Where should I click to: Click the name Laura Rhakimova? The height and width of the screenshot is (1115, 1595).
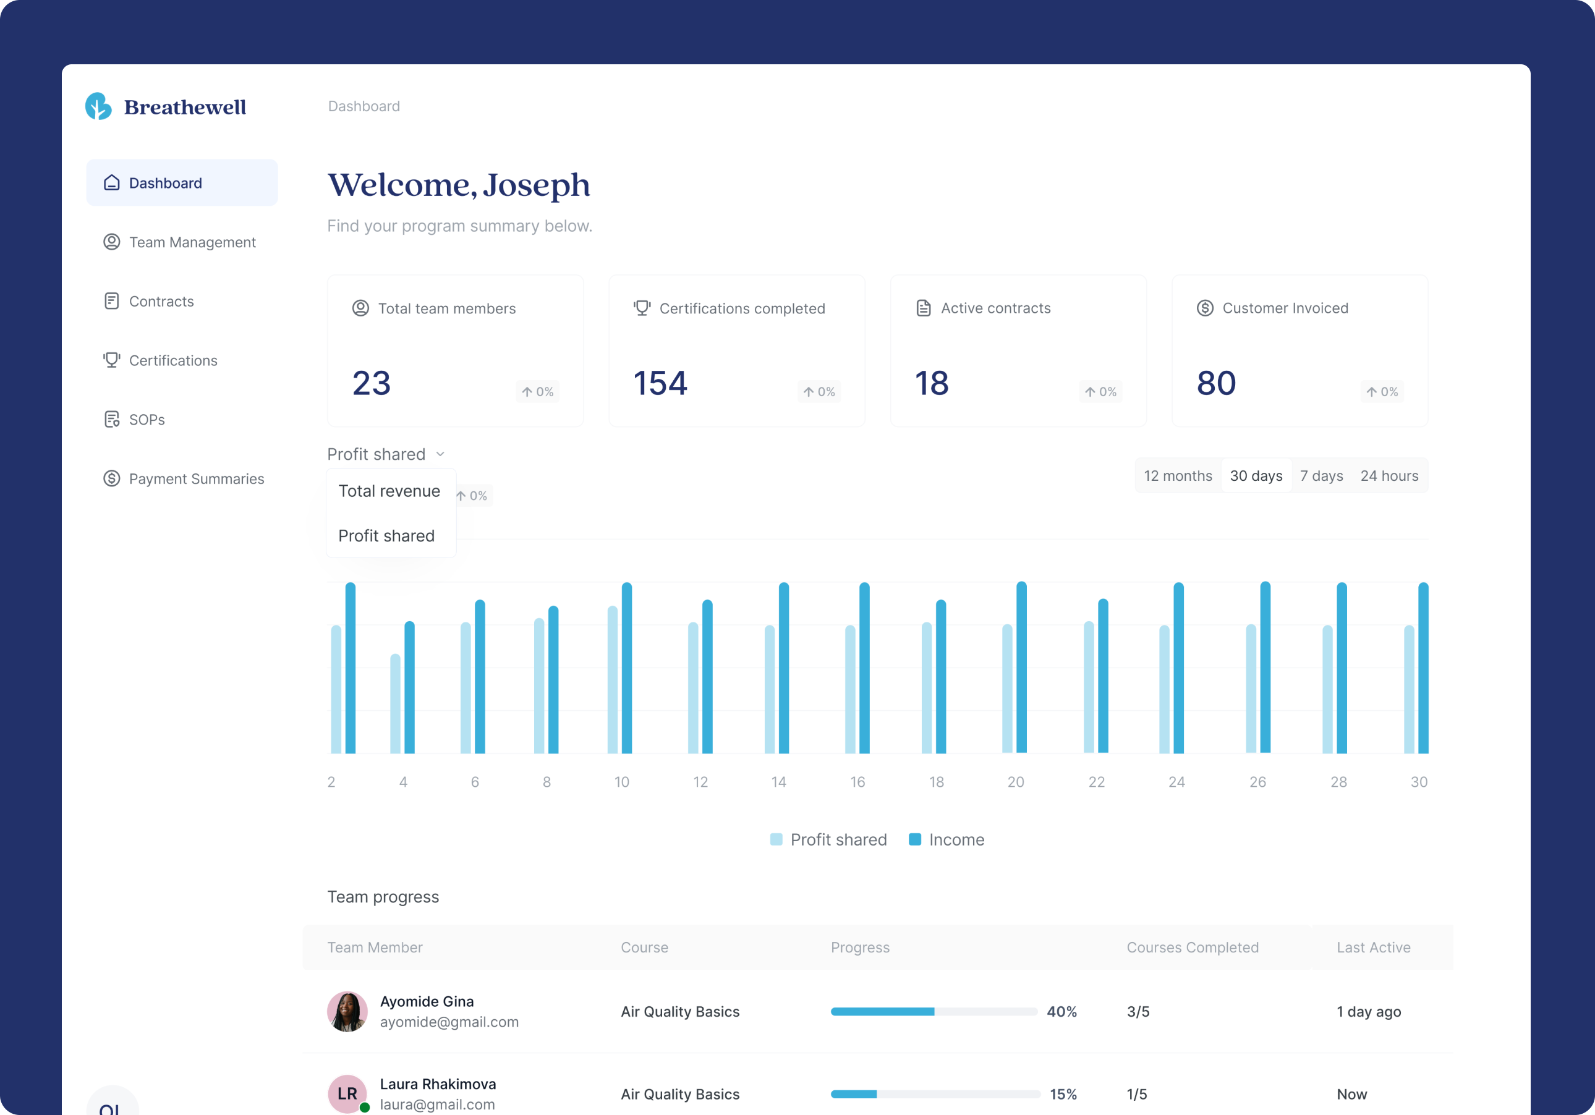tap(438, 1083)
